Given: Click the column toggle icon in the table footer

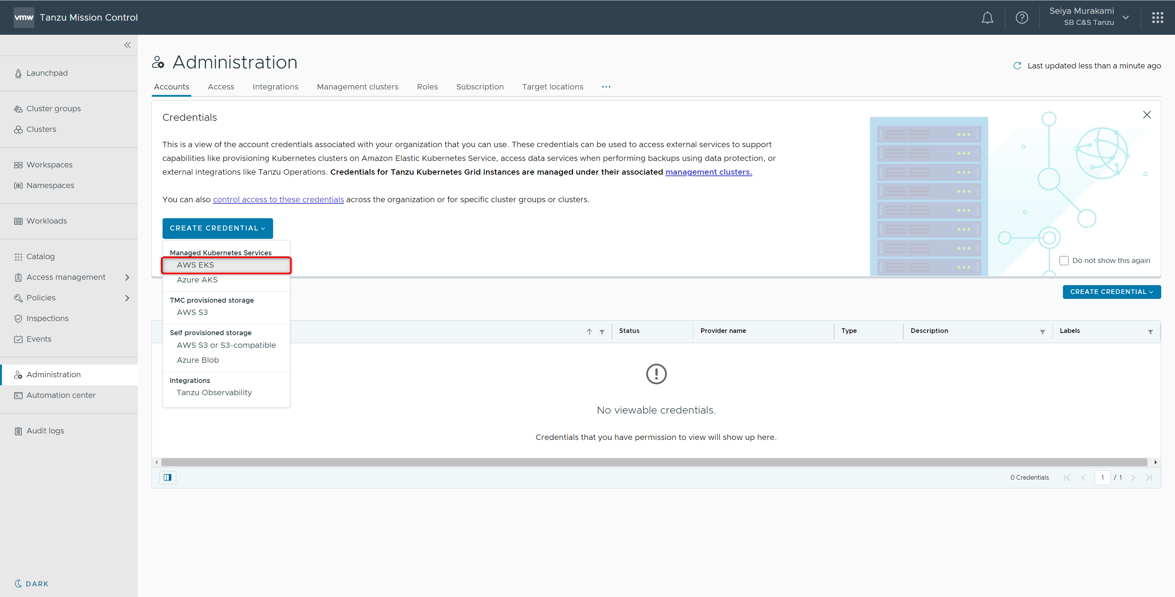Looking at the screenshot, I should [168, 477].
